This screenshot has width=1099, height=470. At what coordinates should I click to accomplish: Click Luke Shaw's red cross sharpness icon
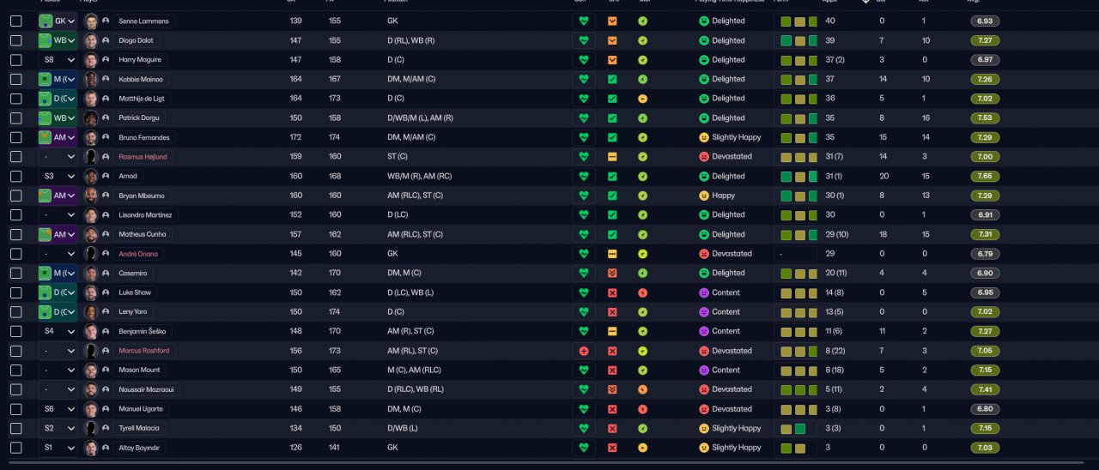click(612, 292)
